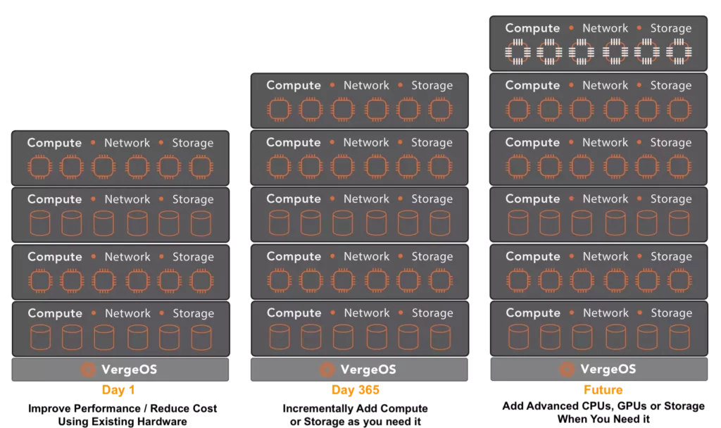Select the leftmost white advanced CPU icon in Future stack
Viewport: 721px width, 428px height.
pyautogui.click(x=518, y=51)
